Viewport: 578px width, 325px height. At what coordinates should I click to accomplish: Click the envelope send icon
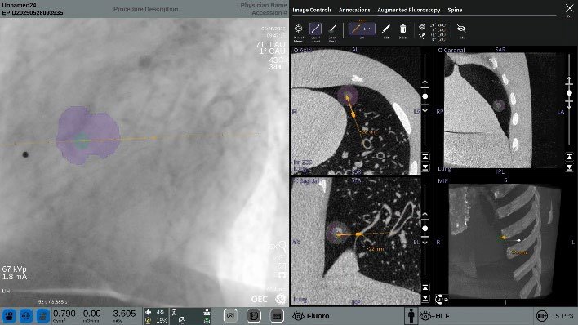click(x=231, y=316)
